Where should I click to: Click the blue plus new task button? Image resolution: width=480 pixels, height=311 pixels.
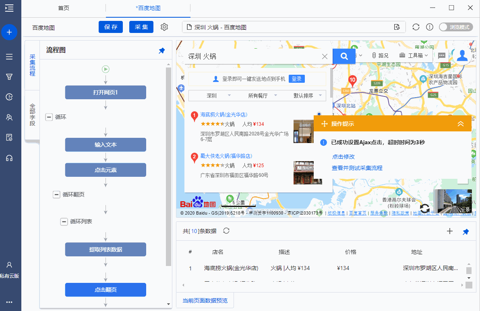9,32
